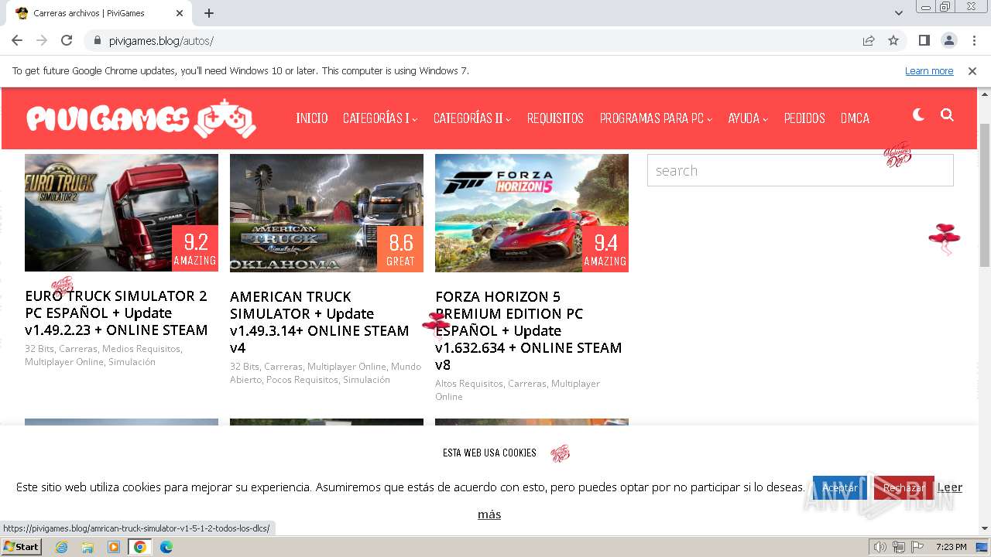This screenshot has width=991, height=557.
Task: Click page vertical scrollbar thumb
Action: [x=985, y=195]
